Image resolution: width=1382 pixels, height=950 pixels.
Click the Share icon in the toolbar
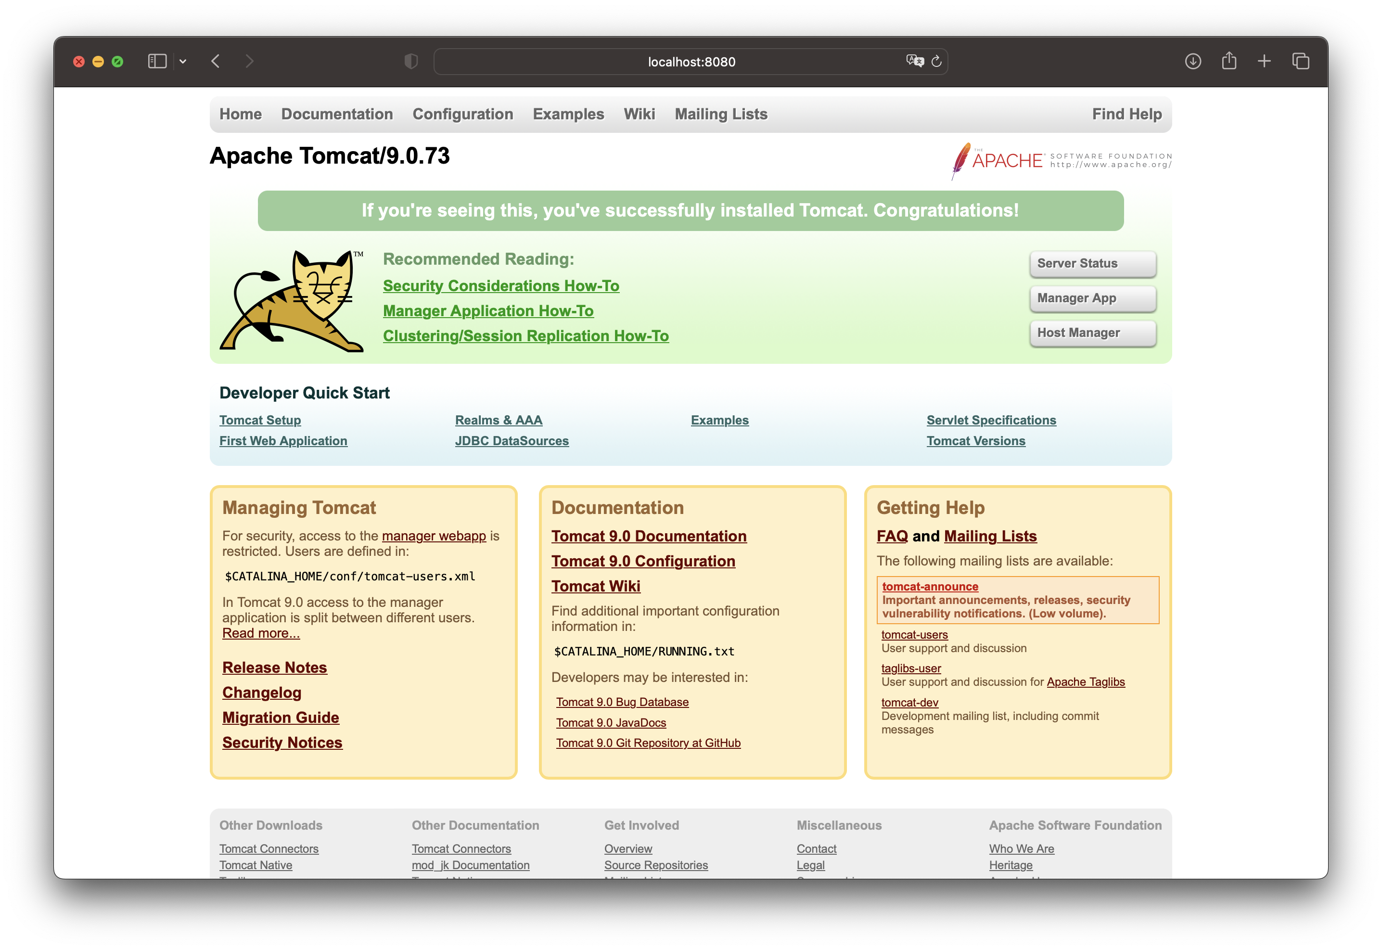pos(1229,61)
